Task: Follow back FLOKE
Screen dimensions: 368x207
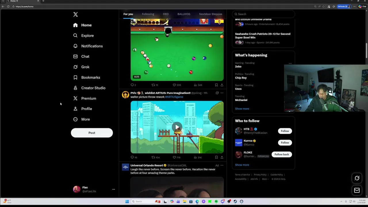Action: (x=281, y=154)
